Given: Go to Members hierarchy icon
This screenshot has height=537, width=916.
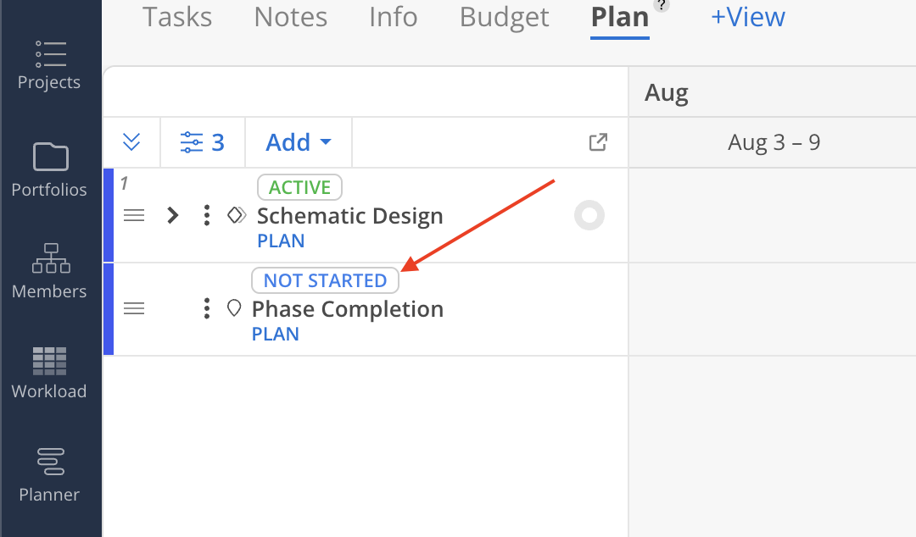Looking at the screenshot, I should tap(51, 258).
